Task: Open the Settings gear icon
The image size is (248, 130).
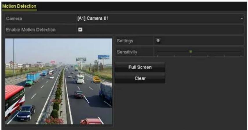Action: coord(158,41)
